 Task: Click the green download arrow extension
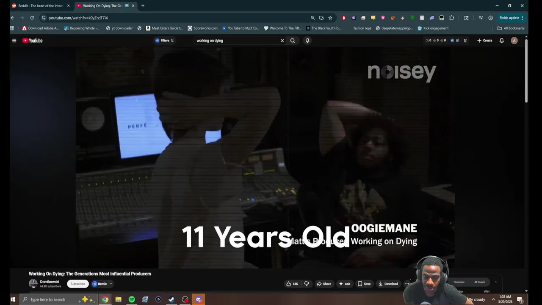412,18
